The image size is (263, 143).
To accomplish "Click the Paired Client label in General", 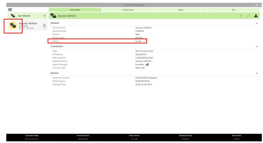I will (x=59, y=38).
